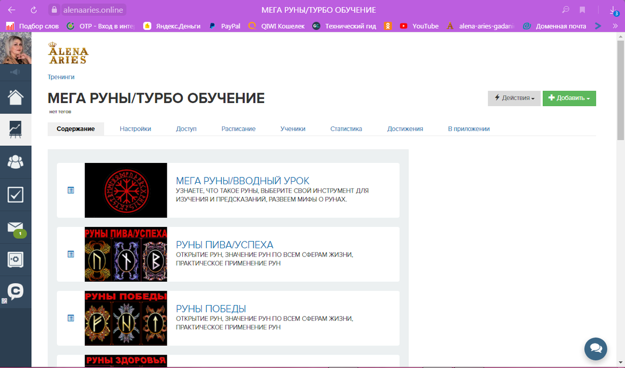
Task: Click РУНЫ ПИВА/УСПЕХА thumbnail image
Action: (126, 254)
